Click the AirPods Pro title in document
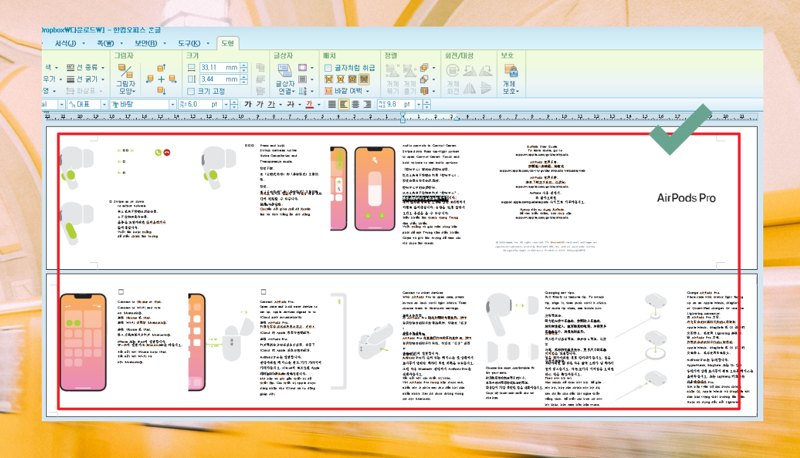Screen dimensions: 800x458 pyautogui.click(x=686, y=198)
